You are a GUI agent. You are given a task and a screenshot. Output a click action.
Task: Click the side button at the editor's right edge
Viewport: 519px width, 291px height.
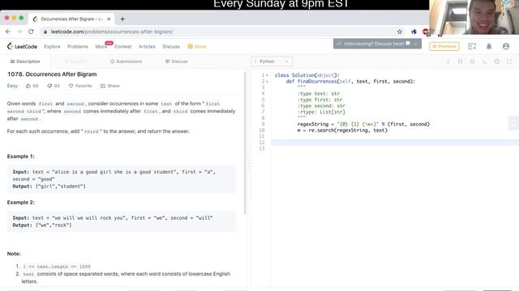(x=513, y=123)
